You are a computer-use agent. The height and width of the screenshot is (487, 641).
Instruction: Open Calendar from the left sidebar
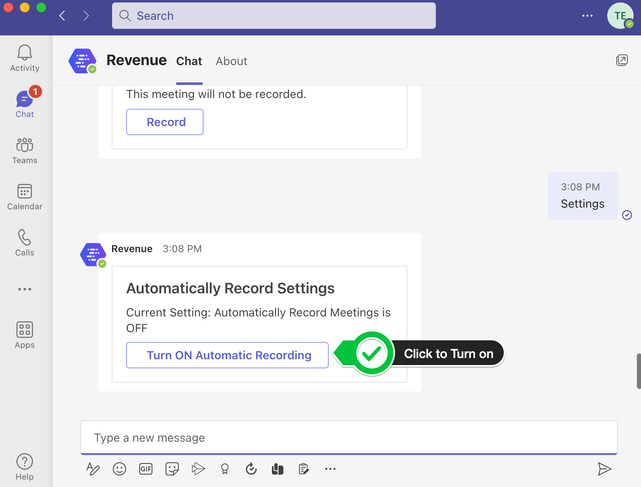coord(25,197)
